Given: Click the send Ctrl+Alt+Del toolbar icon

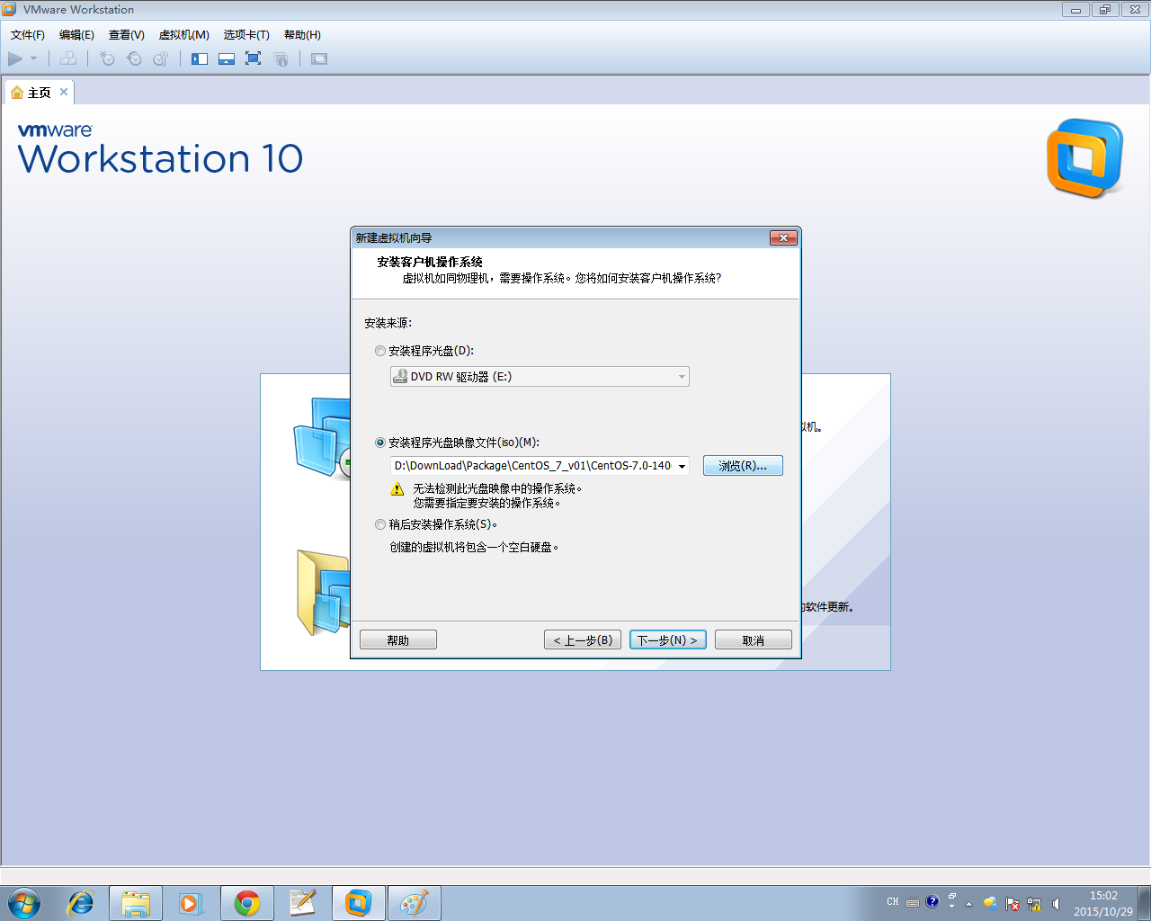Looking at the screenshot, I should [x=68, y=58].
